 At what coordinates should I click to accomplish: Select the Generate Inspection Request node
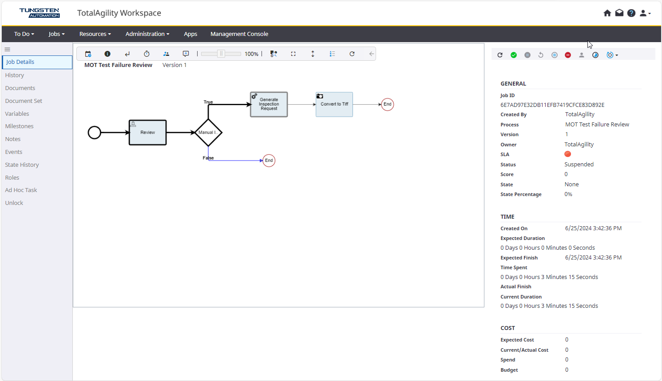coord(269,104)
